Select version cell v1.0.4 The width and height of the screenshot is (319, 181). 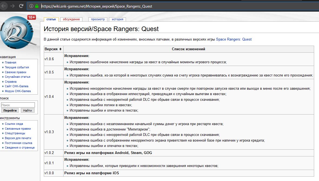click(x=54, y=97)
